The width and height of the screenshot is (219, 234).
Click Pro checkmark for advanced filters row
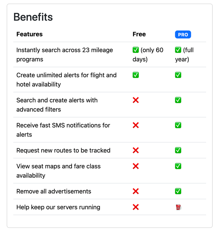coord(178,100)
